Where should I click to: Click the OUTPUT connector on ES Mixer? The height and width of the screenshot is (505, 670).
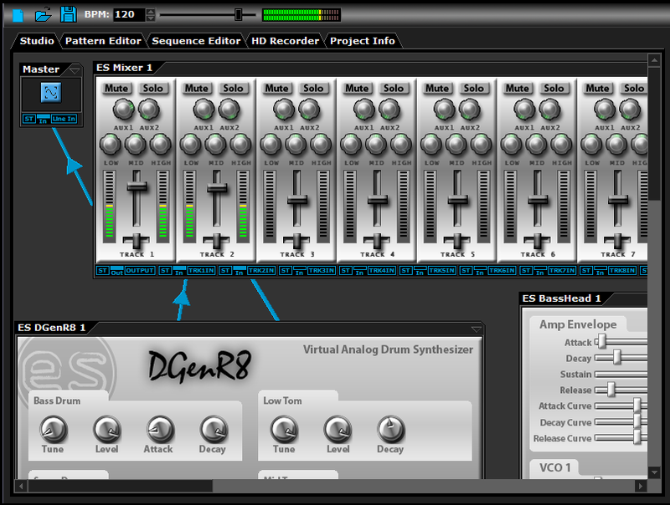coord(140,271)
